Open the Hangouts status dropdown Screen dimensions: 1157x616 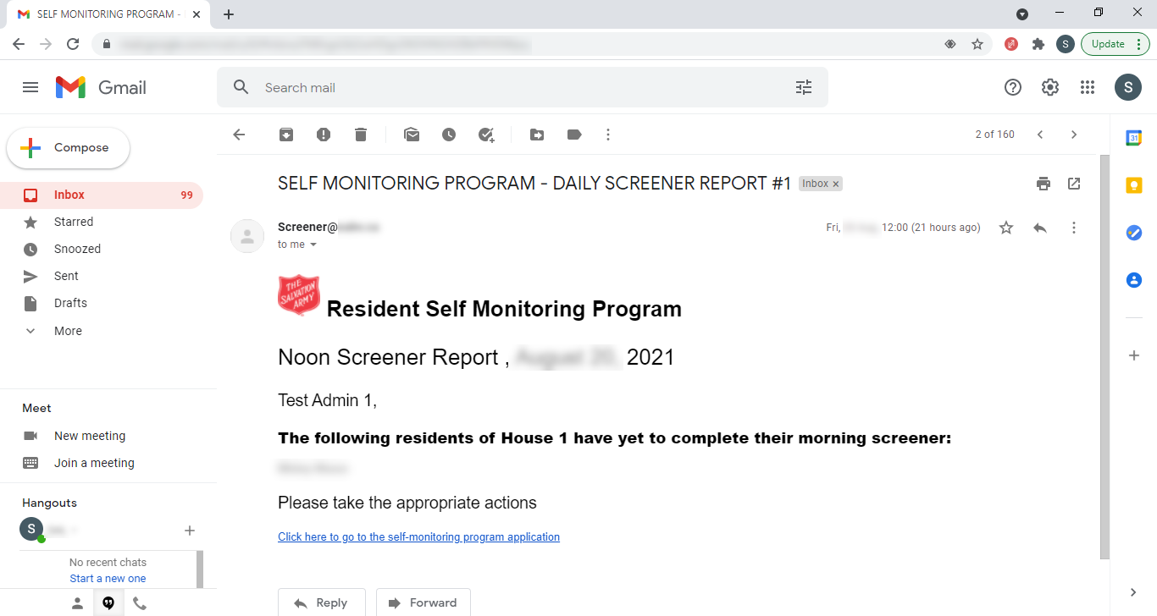[75, 531]
